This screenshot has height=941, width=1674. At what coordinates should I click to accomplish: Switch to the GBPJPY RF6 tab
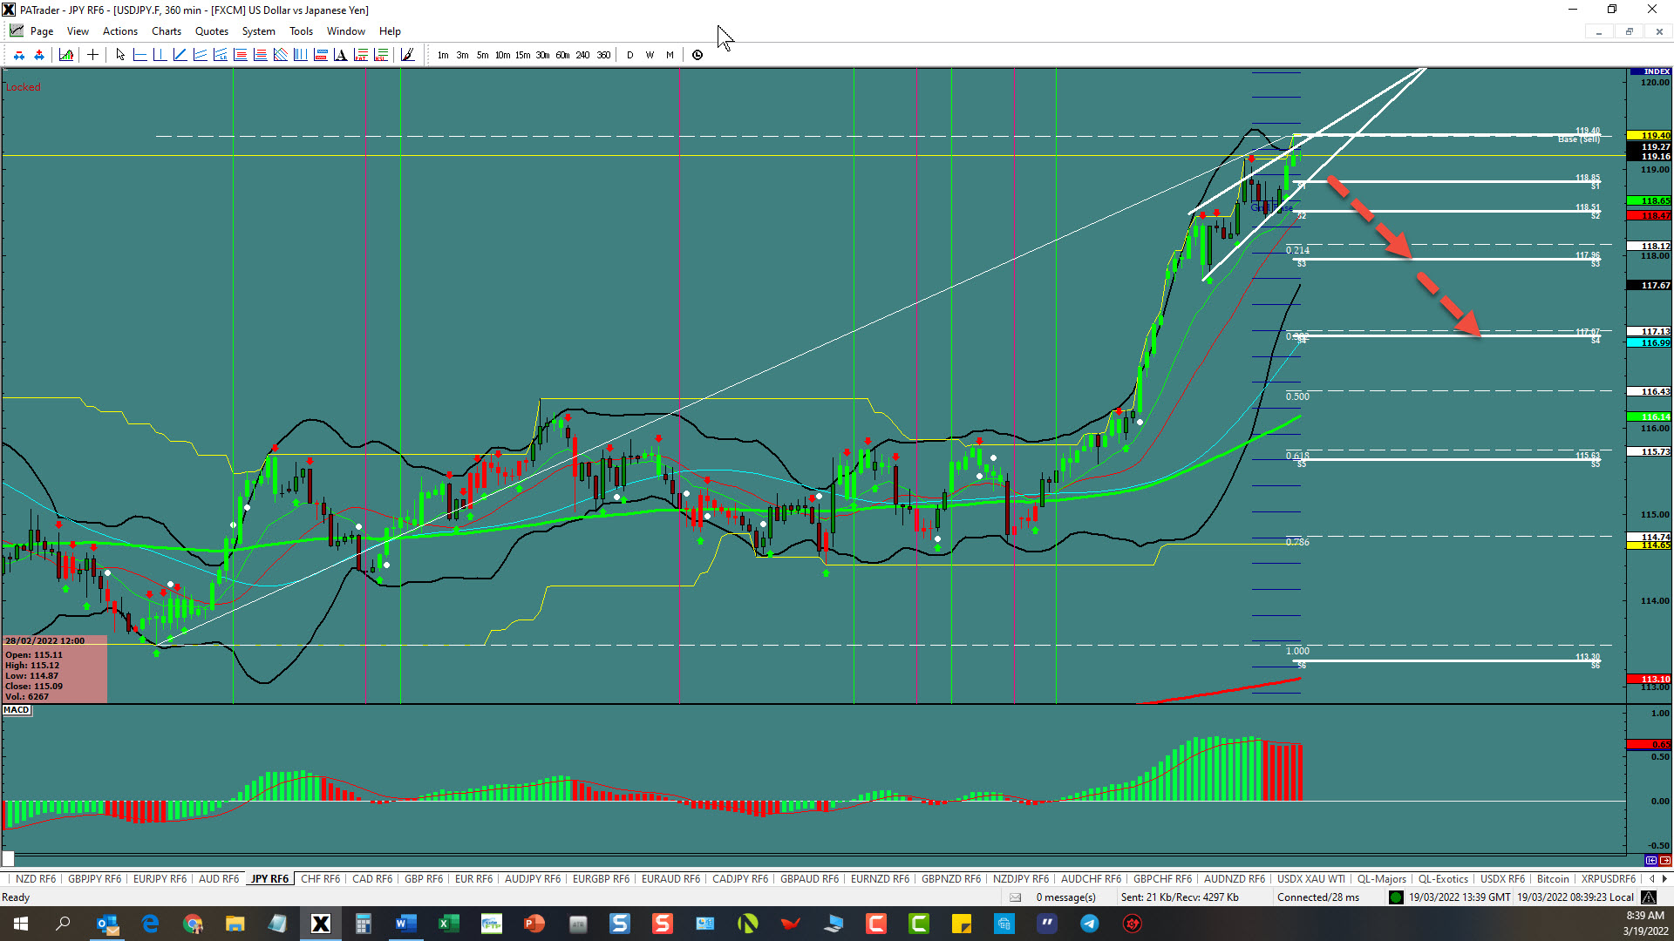pos(95,879)
